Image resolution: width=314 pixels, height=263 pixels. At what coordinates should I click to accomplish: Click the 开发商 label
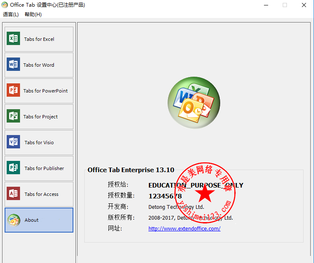(x=118, y=206)
